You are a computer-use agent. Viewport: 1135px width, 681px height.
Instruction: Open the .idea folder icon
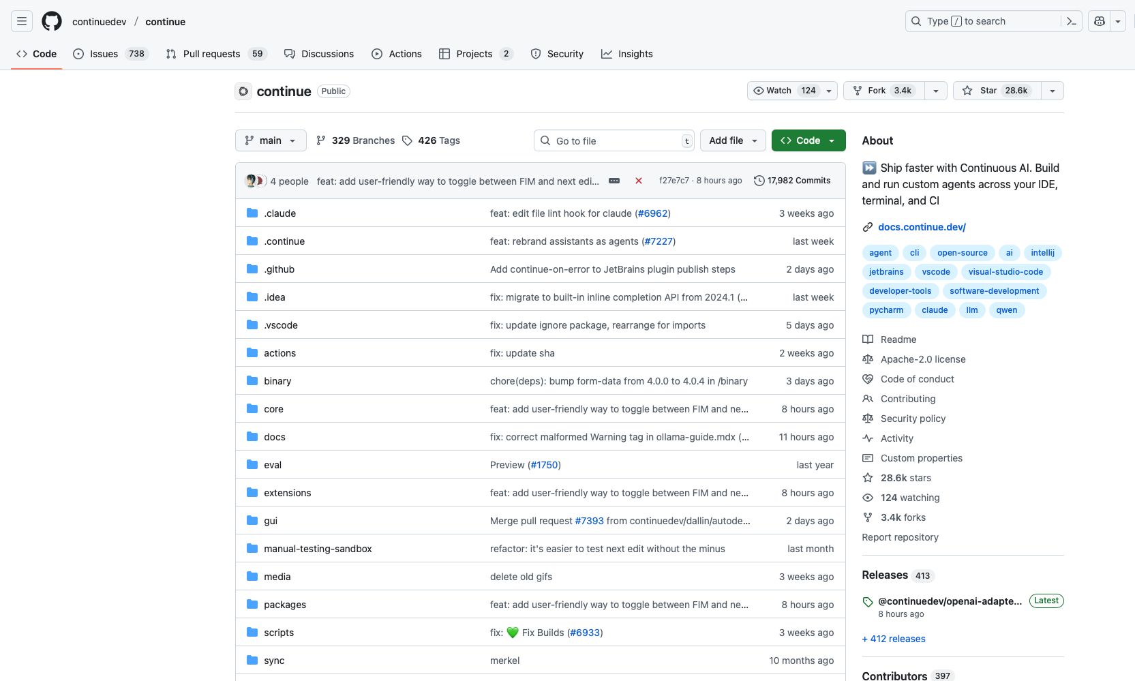(x=252, y=297)
